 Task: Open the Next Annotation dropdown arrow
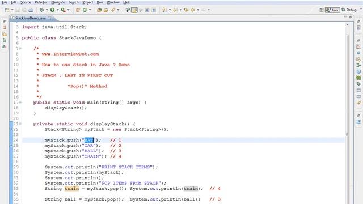coord(170,10)
